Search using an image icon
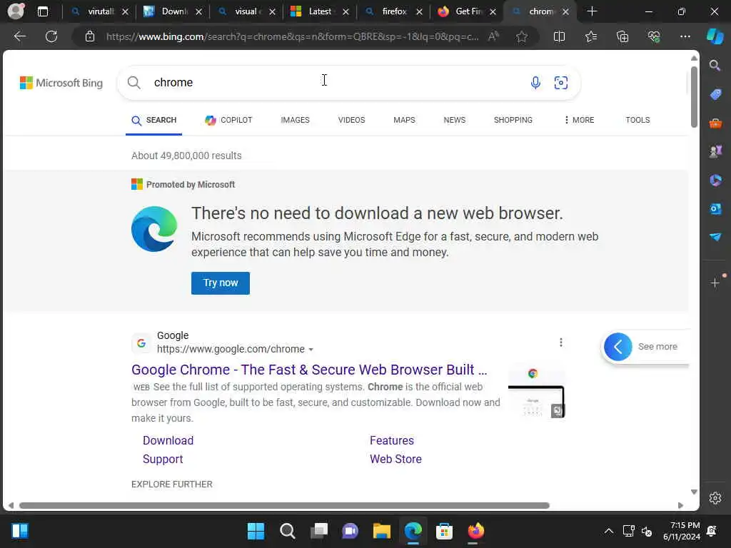Screen dimensions: 731x548 click(561, 83)
